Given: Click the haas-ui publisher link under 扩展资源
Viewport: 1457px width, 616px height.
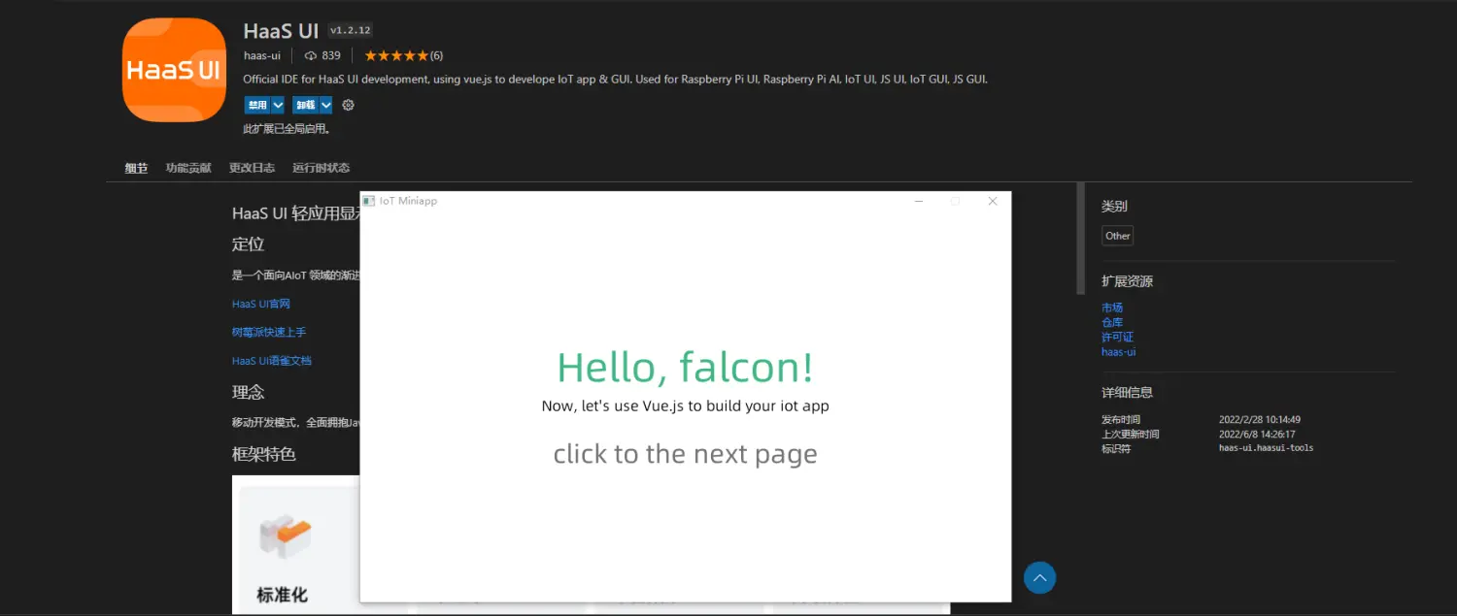Looking at the screenshot, I should [x=1119, y=352].
